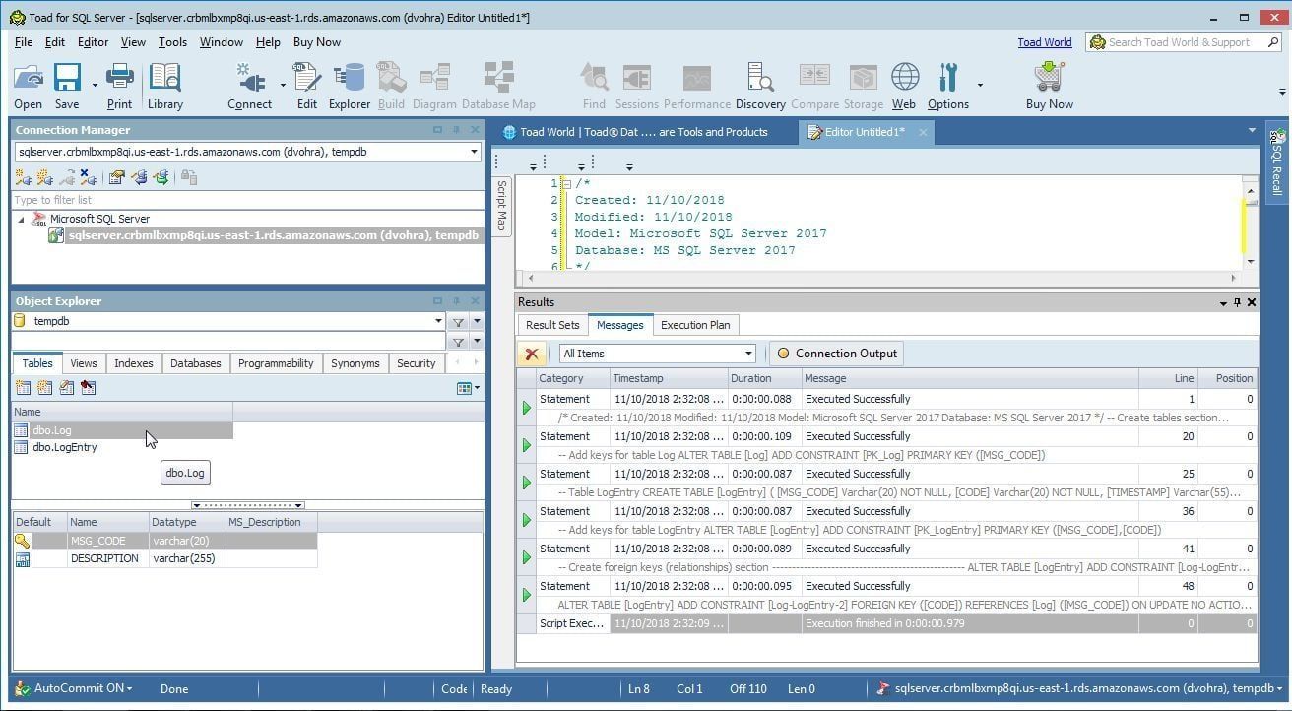Open the connection selector dropdown in Connection Manager
Image resolution: width=1292 pixels, height=711 pixels.
(x=474, y=152)
